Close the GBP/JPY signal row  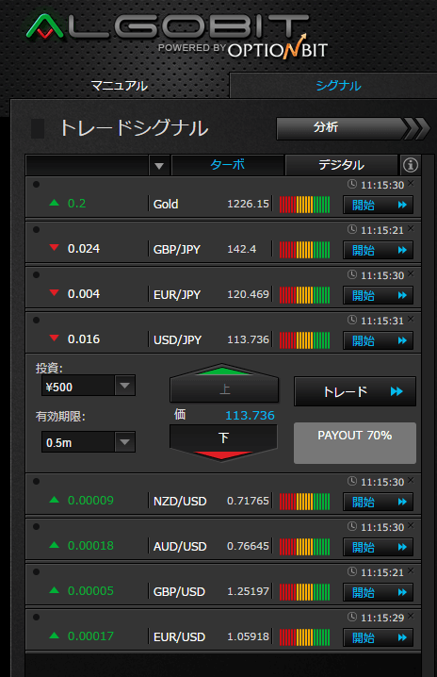(x=411, y=228)
